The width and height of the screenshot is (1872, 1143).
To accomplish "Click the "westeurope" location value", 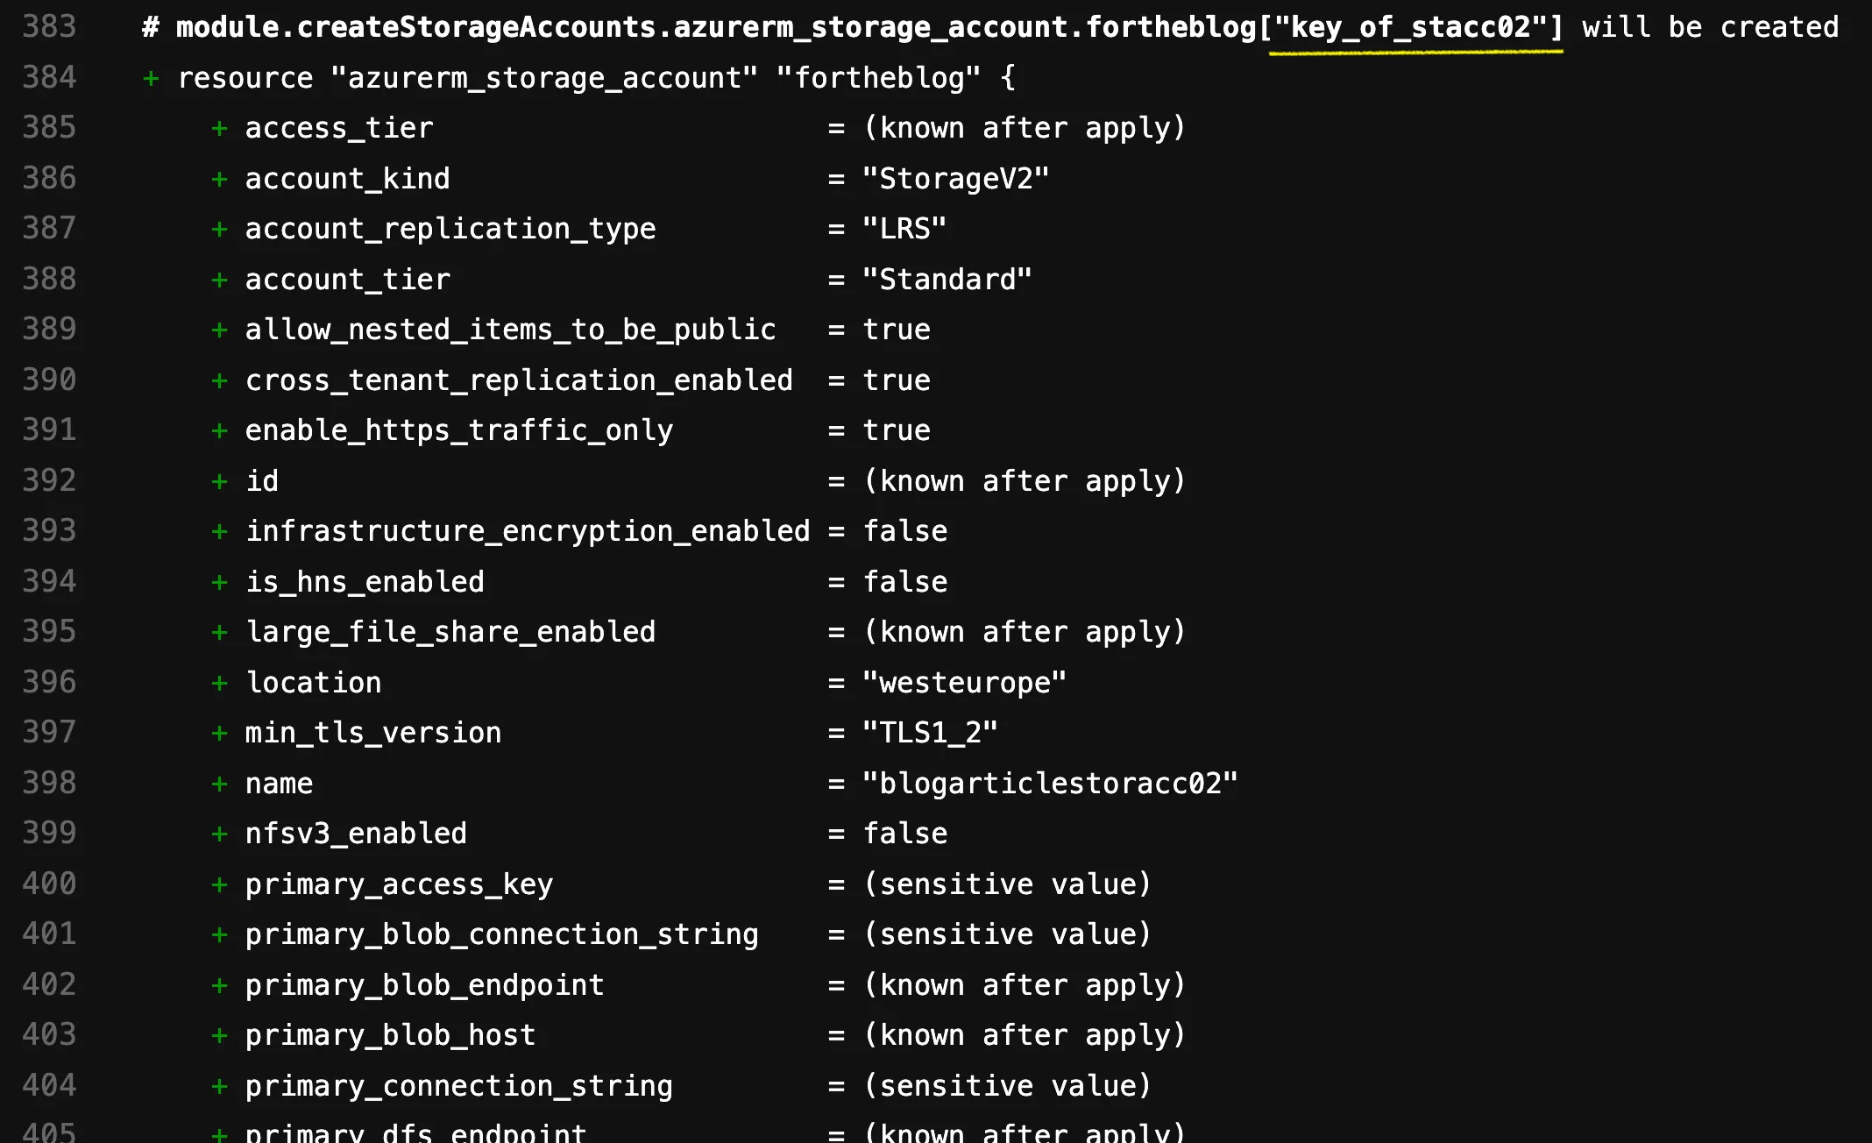I will point(964,683).
